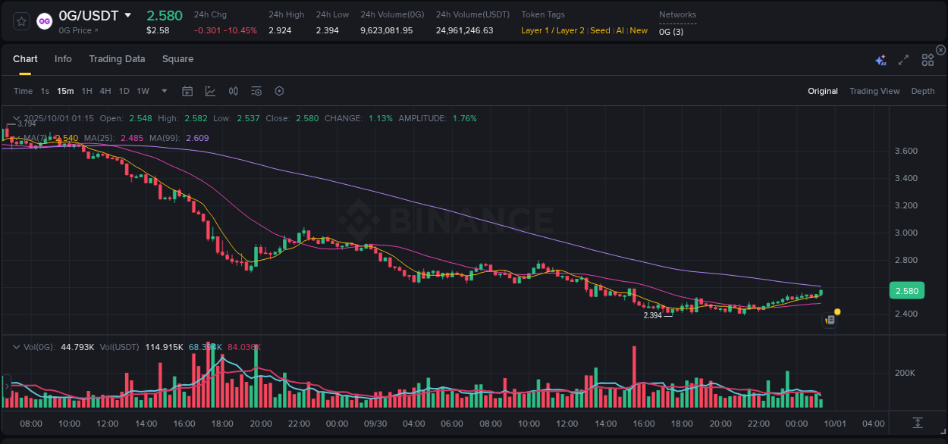Expand the chart to fullscreen
948x444 pixels.
[902, 59]
